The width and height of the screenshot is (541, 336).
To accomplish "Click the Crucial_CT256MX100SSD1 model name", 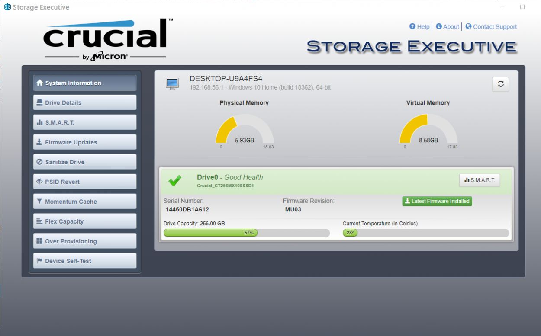I will (x=225, y=186).
